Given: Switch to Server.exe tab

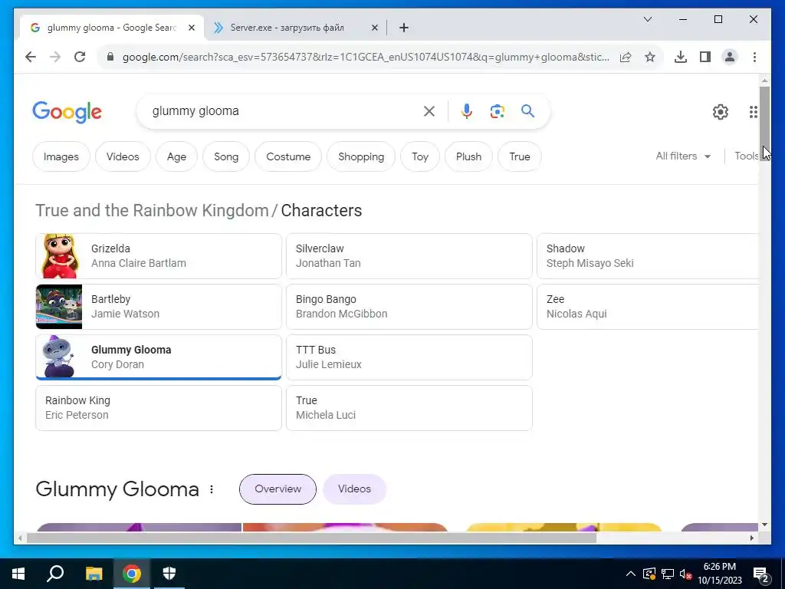Looking at the screenshot, I should tap(295, 28).
